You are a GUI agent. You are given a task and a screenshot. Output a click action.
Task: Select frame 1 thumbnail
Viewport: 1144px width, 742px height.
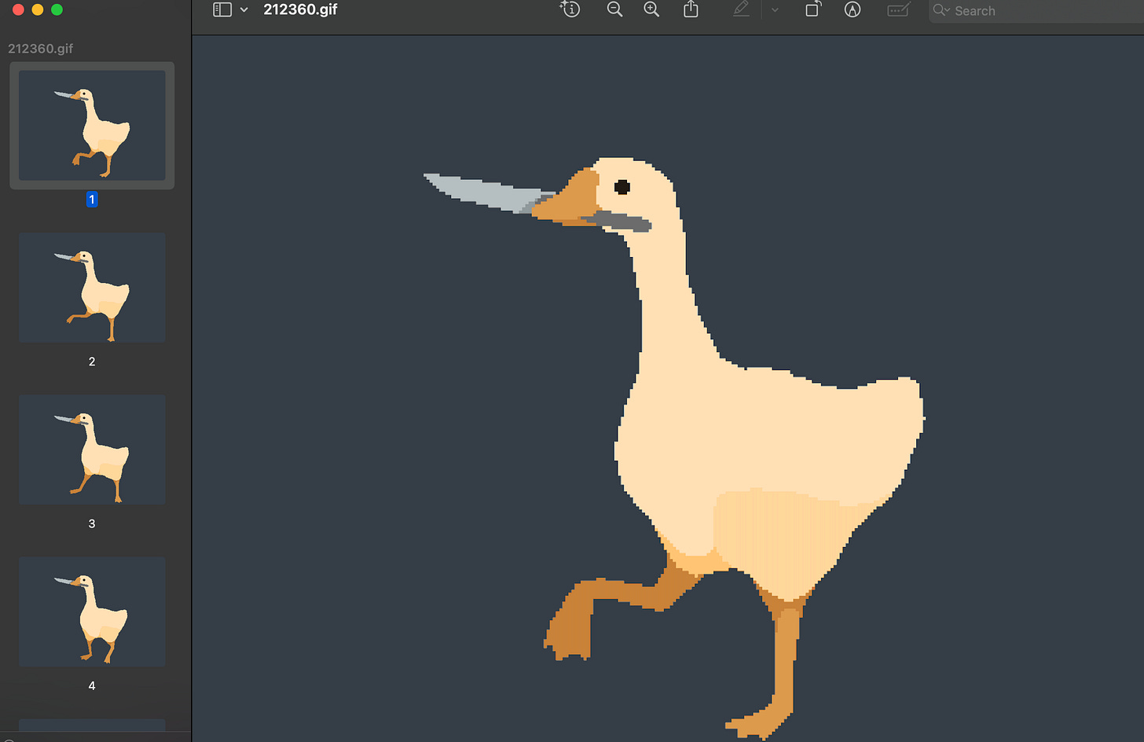(x=92, y=126)
